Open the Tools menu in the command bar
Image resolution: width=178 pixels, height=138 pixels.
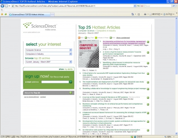pos(169,14)
